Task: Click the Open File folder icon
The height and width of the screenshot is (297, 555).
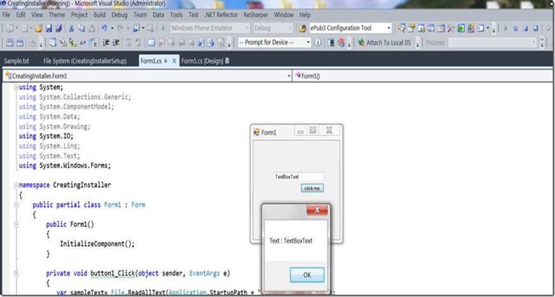Action: click(x=39, y=28)
